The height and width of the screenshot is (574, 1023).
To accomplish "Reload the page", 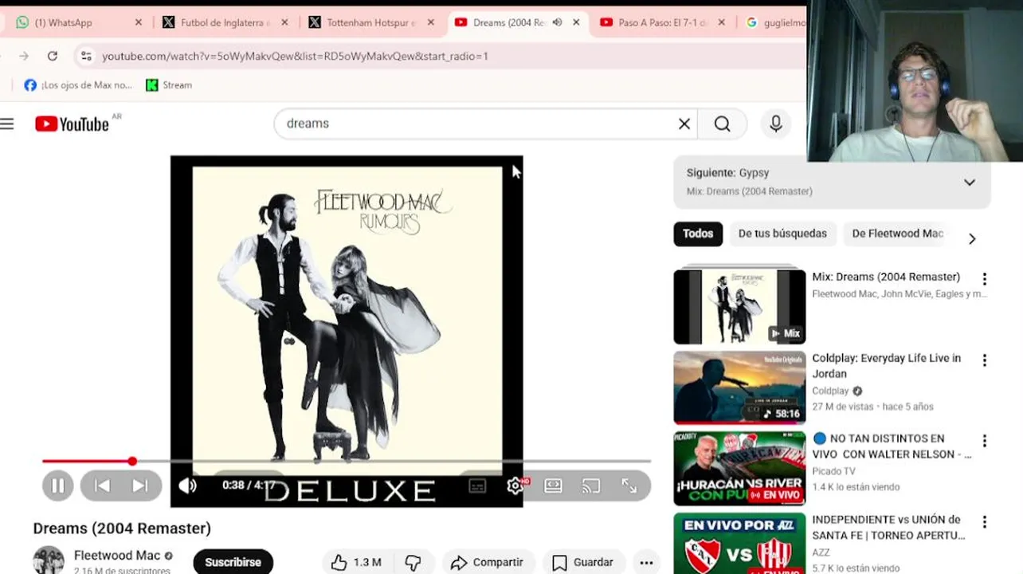I will pos(53,56).
